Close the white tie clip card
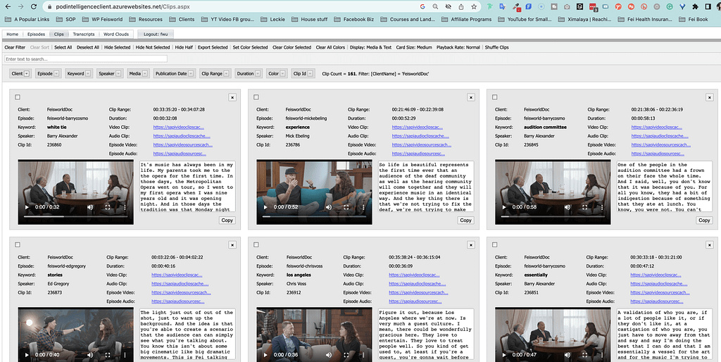The image size is (721, 362). tap(232, 97)
